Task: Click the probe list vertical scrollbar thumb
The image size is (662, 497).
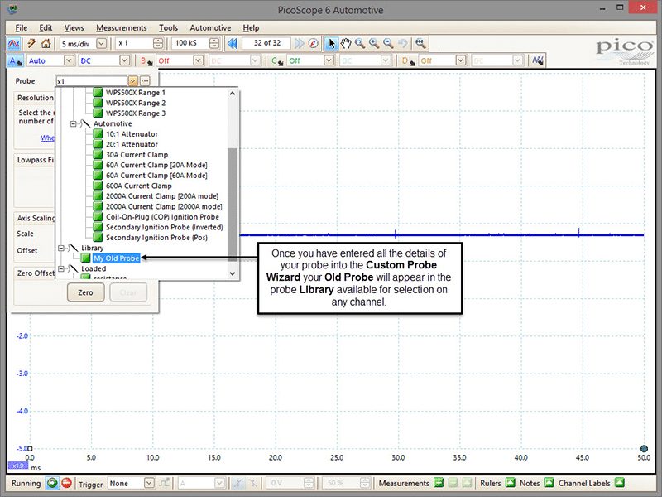Action: [233, 202]
